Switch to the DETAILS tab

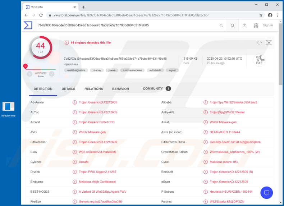[68, 89]
